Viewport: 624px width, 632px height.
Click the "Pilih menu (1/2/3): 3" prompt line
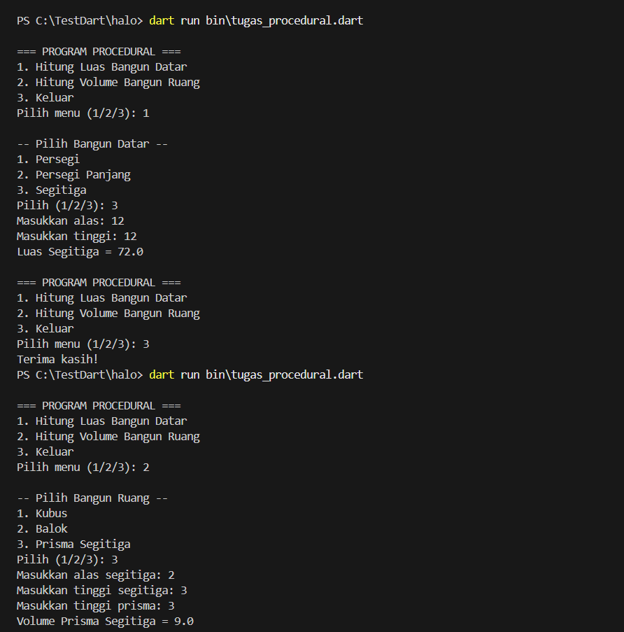pos(83,344)
